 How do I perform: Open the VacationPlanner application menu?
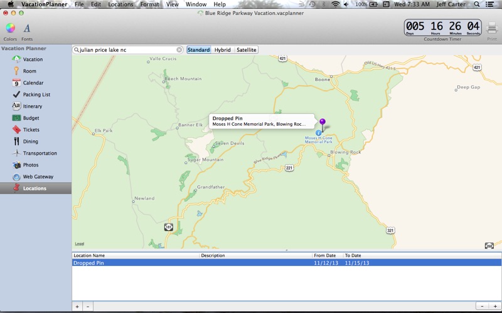tap(44, 4)
